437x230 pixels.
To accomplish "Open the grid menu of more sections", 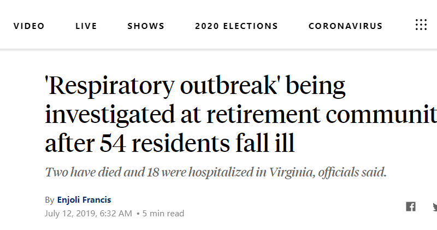I will click(x=421, y=25).
